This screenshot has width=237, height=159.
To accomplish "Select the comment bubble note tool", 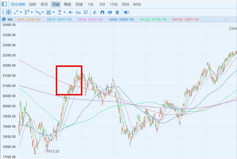I will click(86, 12).
